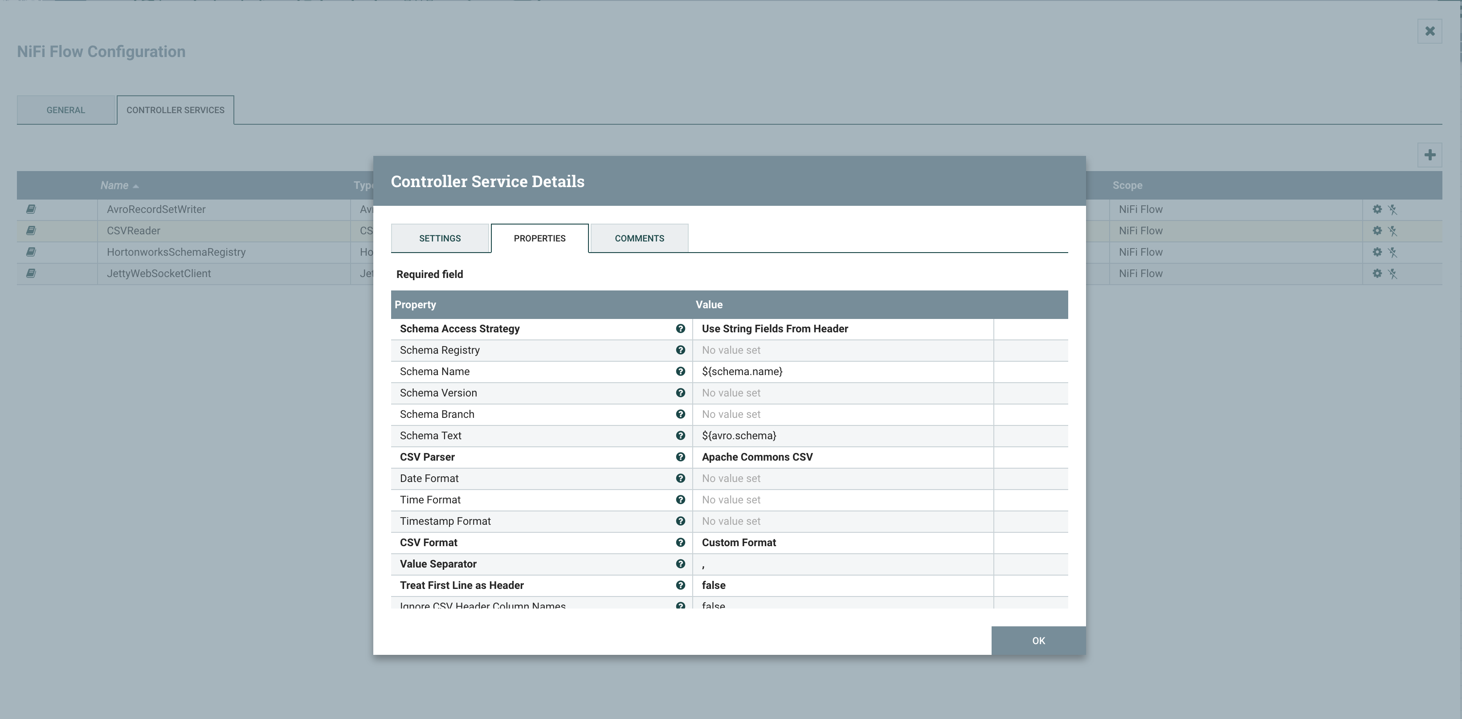This screenshot has height=719, width=1462.
Task: Click help icon for Timestamp Format
Action: [680, 521]
